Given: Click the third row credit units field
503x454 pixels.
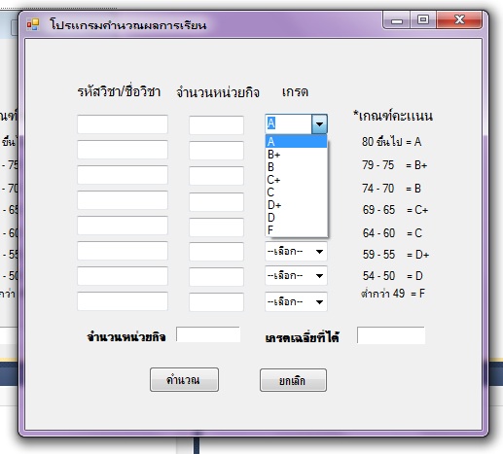Looking at the screenshot, I should pos(216,176).
